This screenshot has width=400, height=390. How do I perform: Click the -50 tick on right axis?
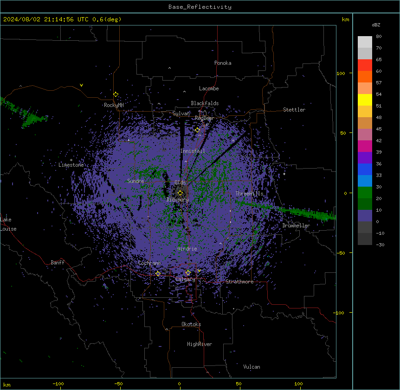click(341, 253)
